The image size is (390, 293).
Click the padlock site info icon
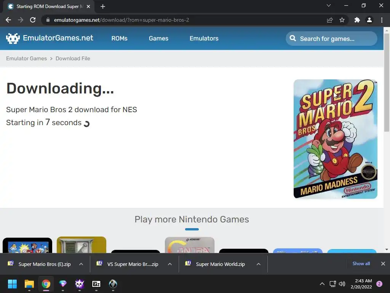pyautogui.click(x=48, y=20)
